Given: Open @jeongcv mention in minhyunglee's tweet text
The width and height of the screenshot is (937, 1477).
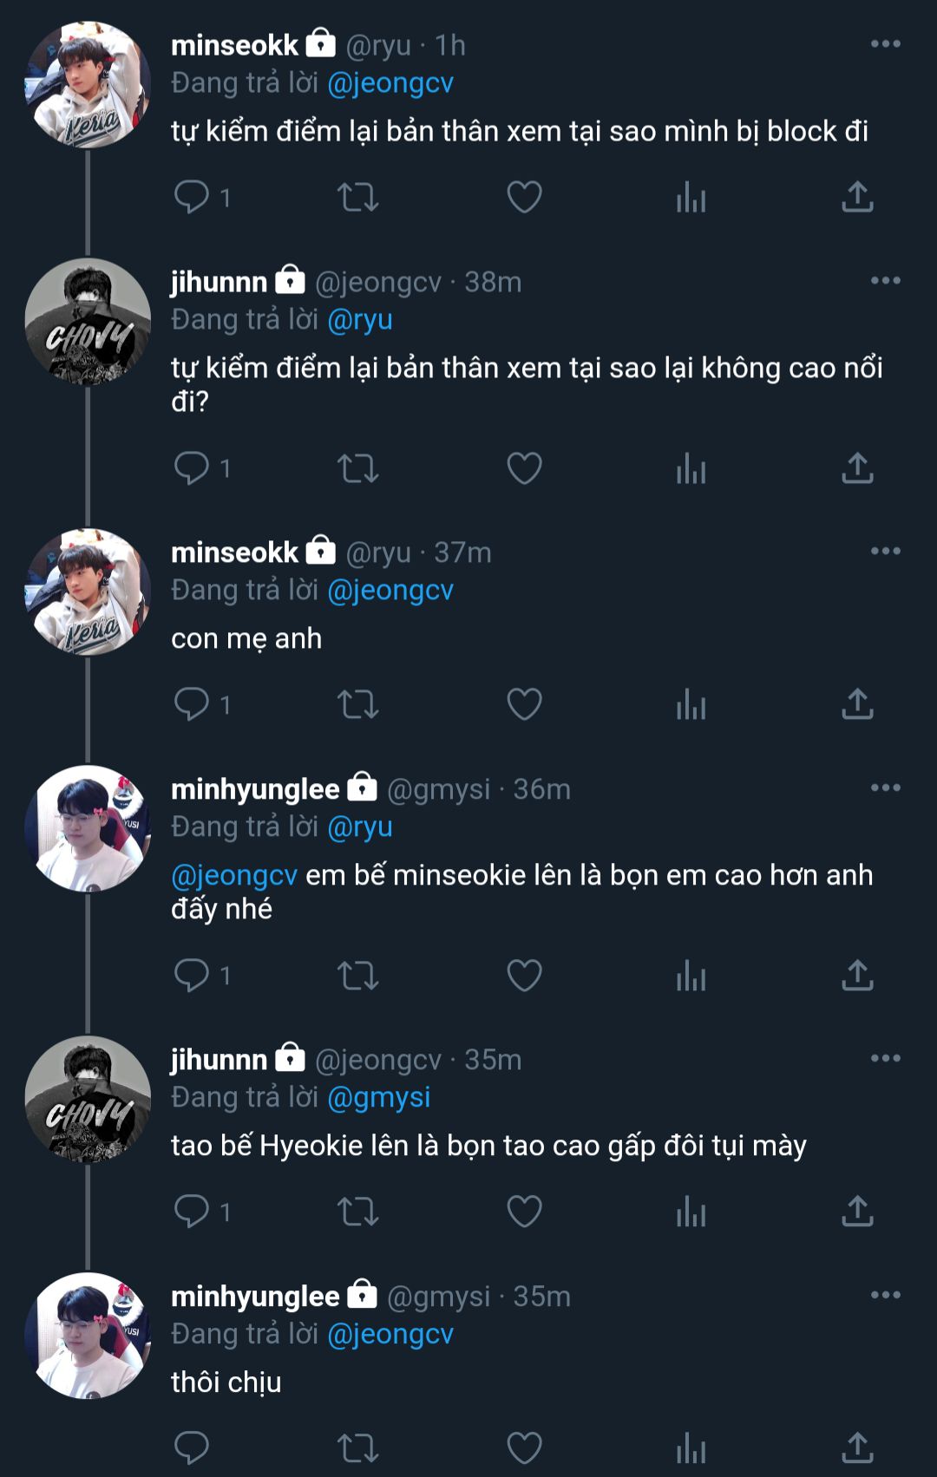Looking at the screenshot, I should [x=234, y=875].
